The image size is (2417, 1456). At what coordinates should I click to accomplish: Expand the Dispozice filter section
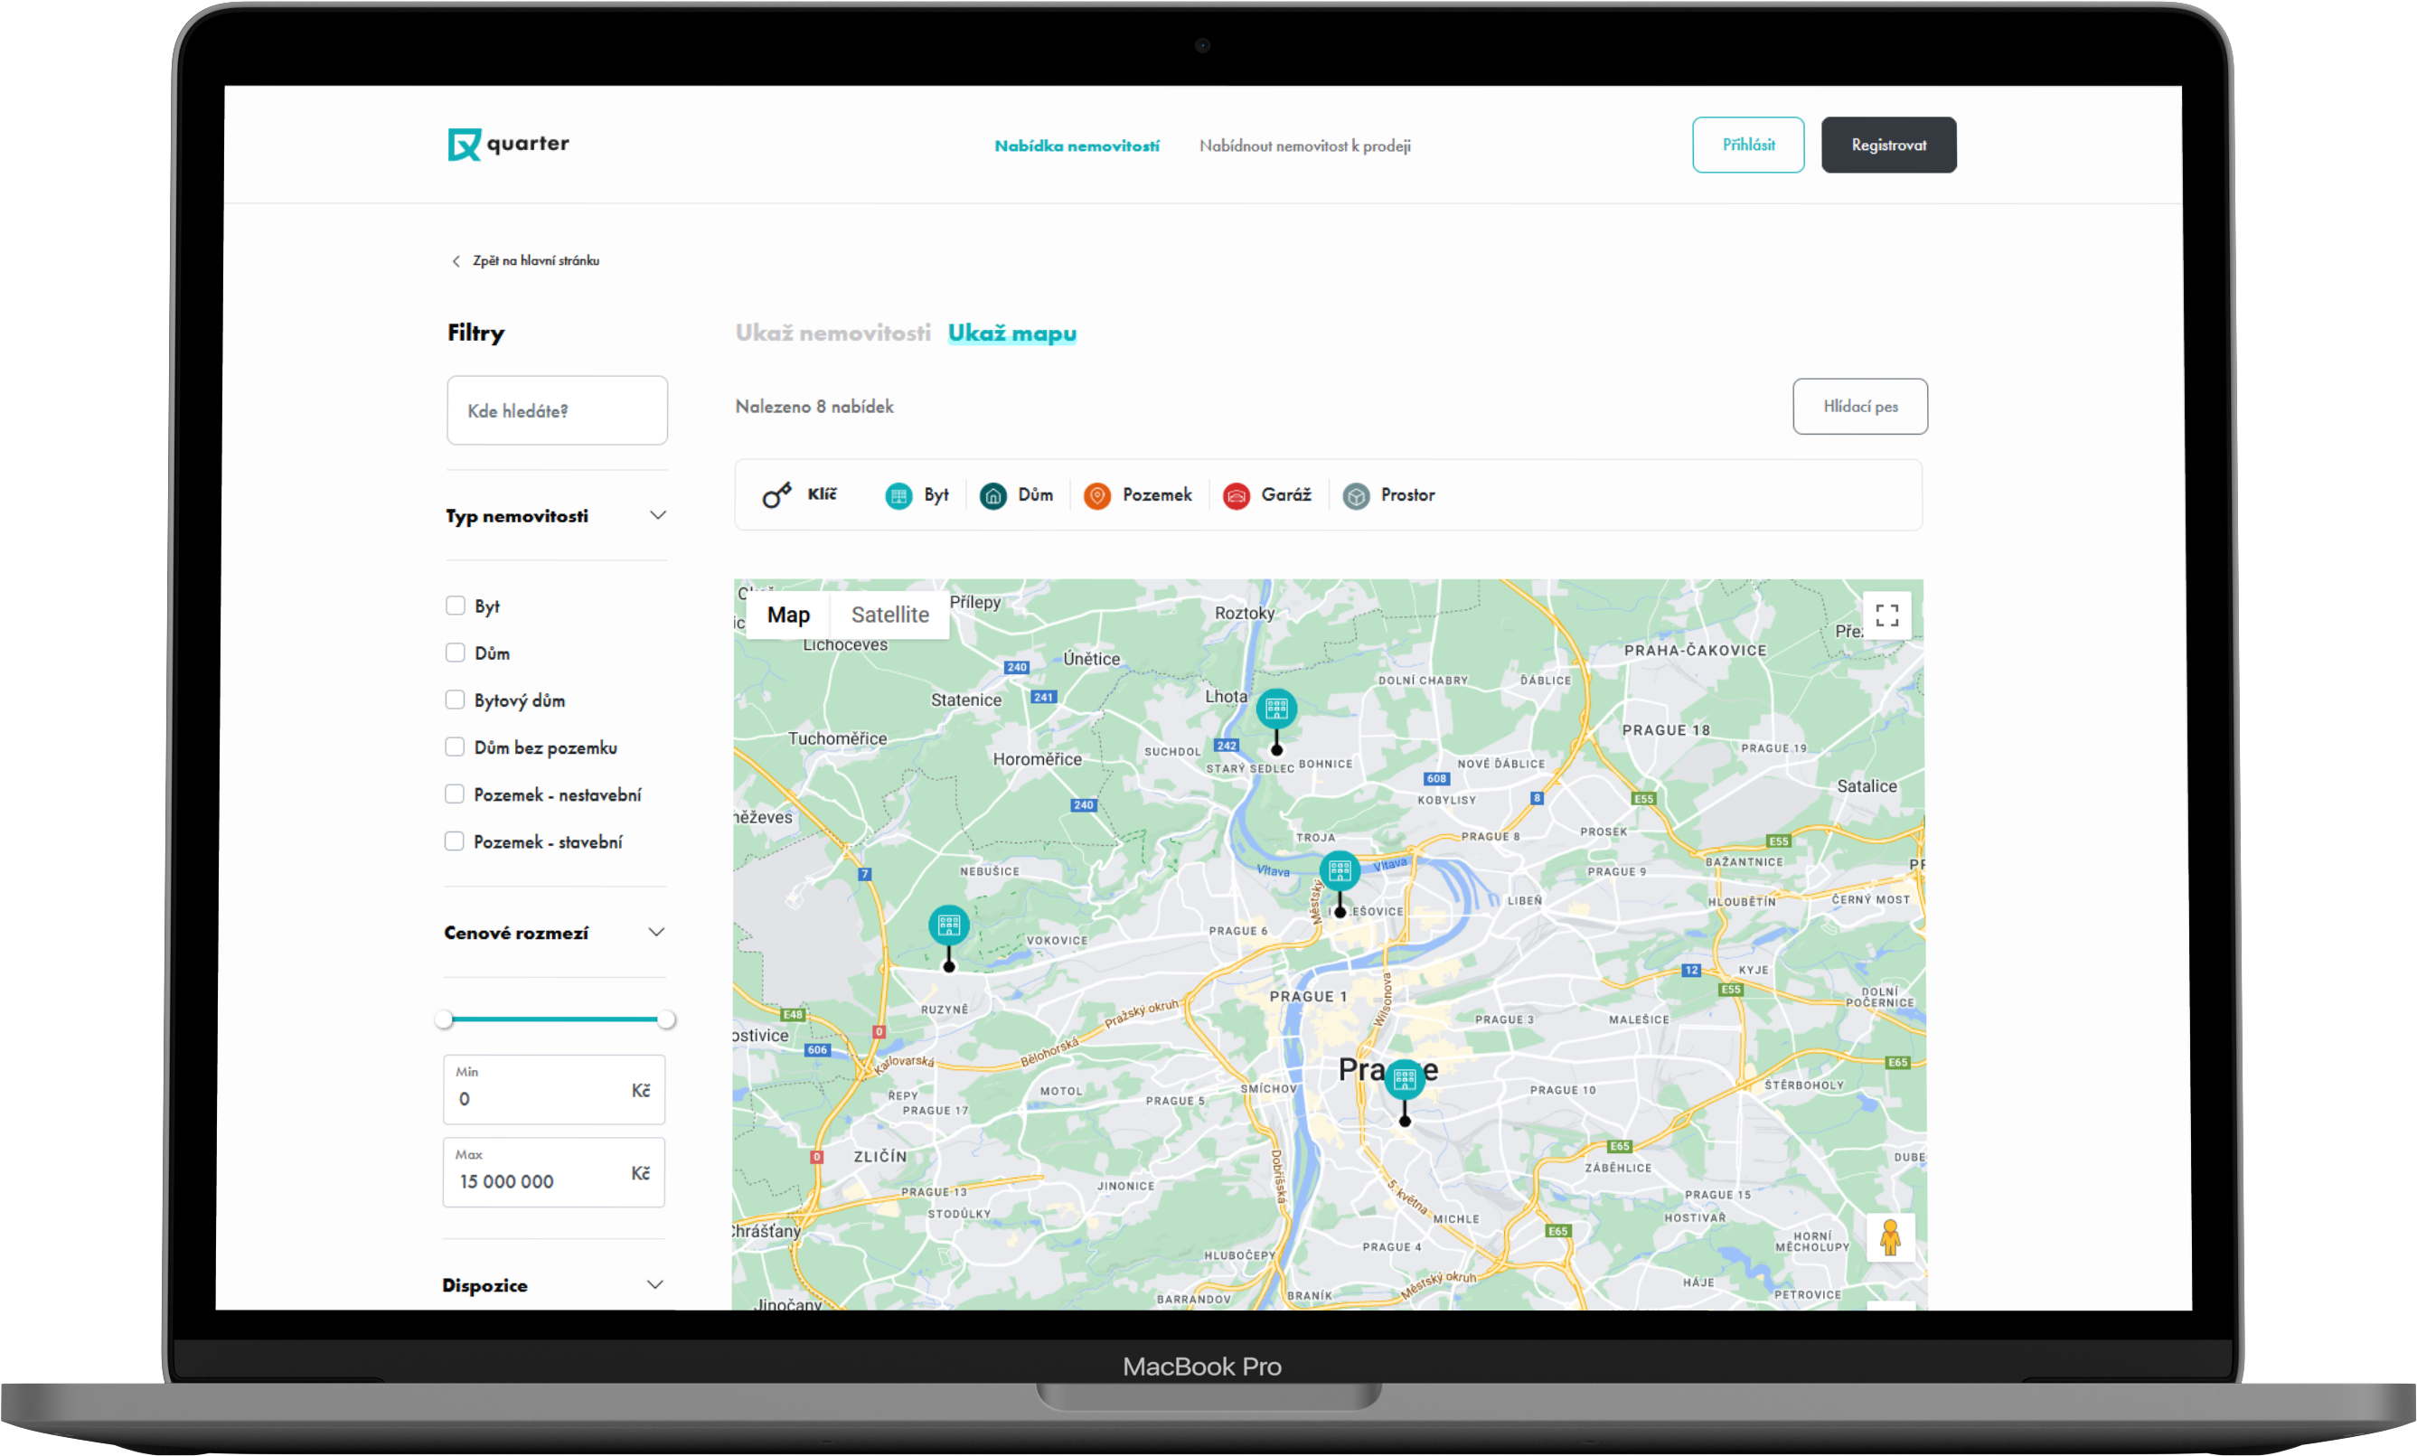click(655, 1284)
